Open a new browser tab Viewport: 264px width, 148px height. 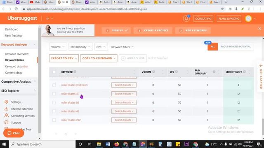[x=226, y=2]
